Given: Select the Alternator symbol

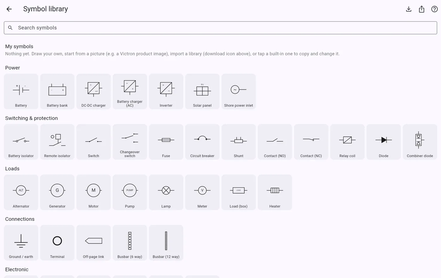Looking at the screenshot, I should pyautogui.click(x=21, y=192).
